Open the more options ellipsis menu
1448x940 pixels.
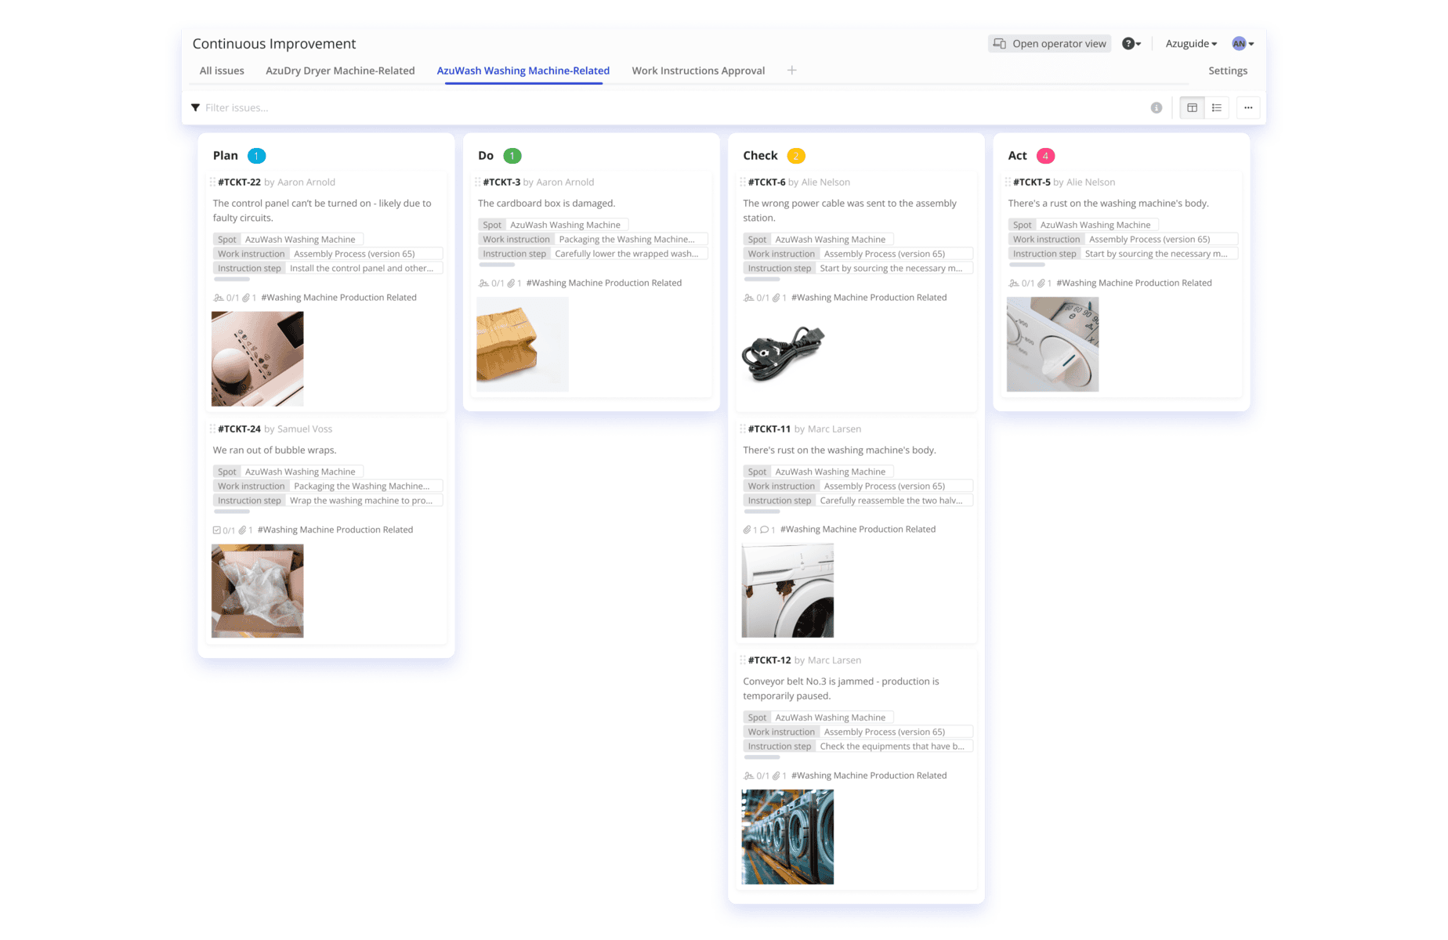(1247, 107)
